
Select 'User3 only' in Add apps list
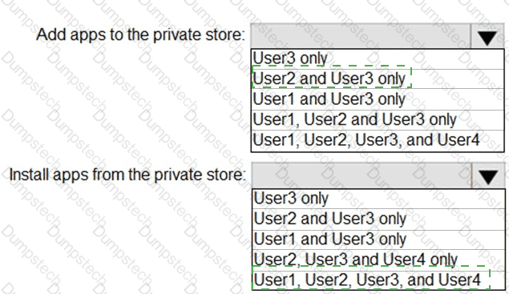click(x=378, y=58)
